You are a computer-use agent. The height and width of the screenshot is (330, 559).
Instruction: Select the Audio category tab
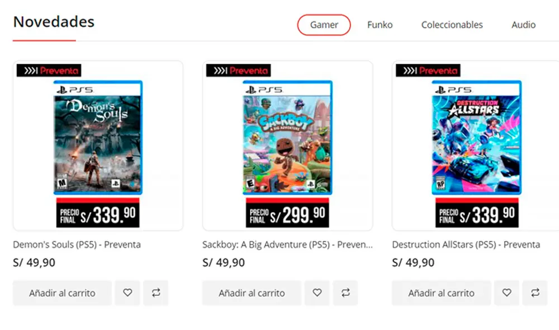pos(523,25)
